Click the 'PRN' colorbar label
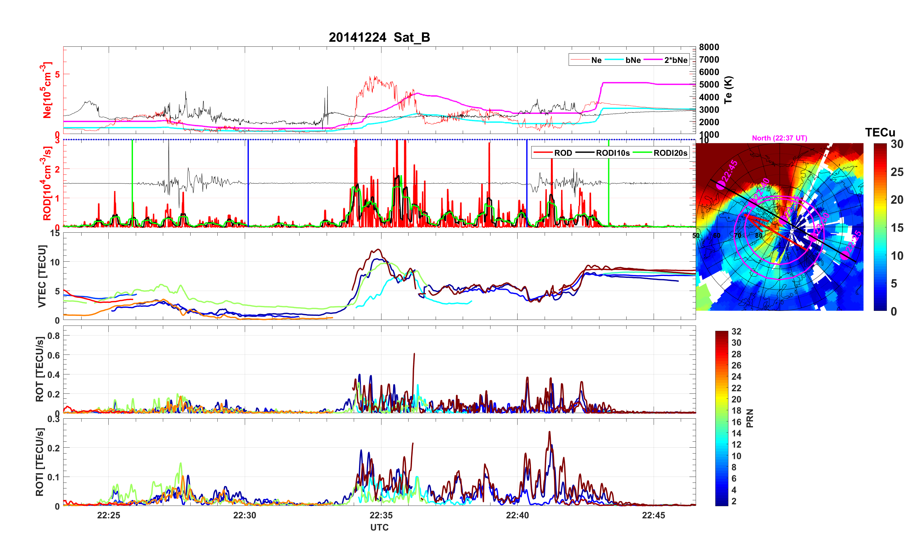Viewport: 904px width, 547px height. click(x=750, y=419)
